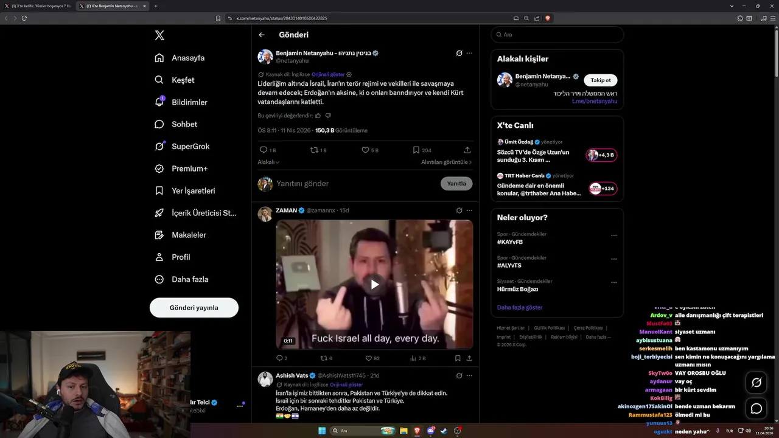Thumbs down the translation

[x=328, y=115]
